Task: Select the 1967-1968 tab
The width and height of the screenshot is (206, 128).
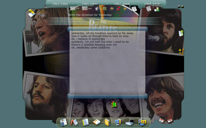Action: 122,4
